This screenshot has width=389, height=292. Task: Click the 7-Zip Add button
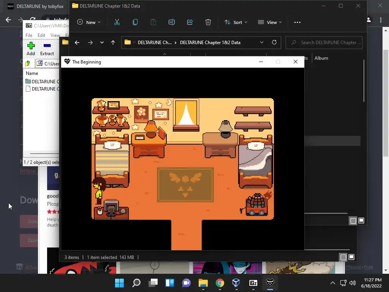(31, 49)
